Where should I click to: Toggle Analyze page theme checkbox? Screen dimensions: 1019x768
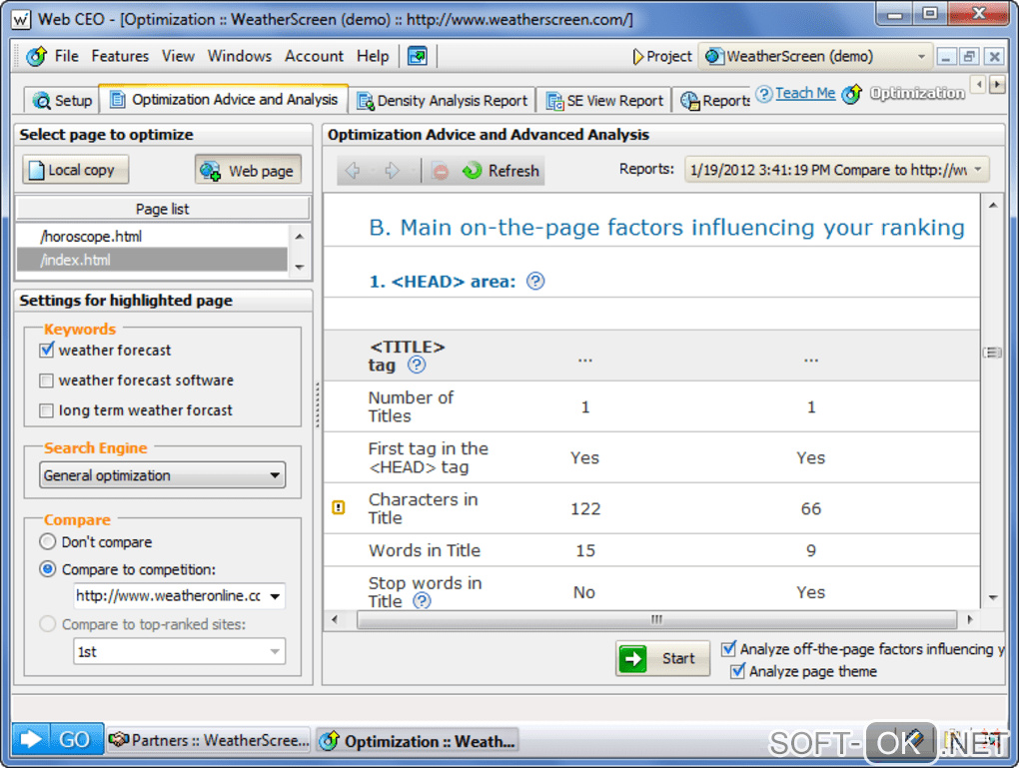pyautogui.click(x=737, y=671)
